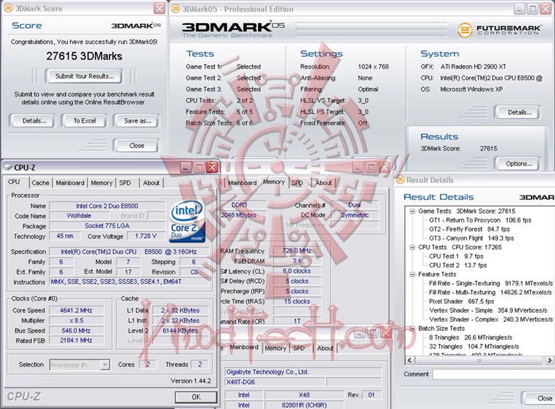Switch to the Cache tab in front CPU-Z
The image size is (555, 409).
pos(40,183)
